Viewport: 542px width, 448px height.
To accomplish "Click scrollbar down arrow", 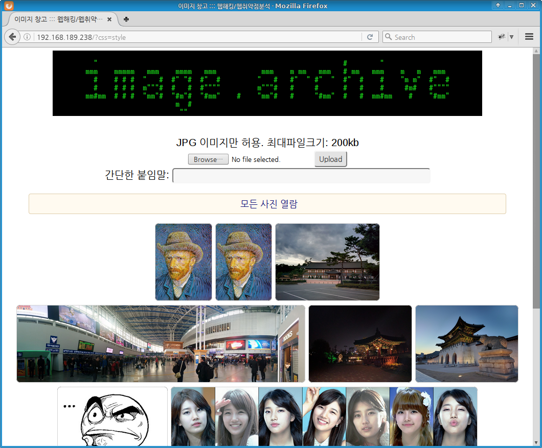I will coord(536,443).
